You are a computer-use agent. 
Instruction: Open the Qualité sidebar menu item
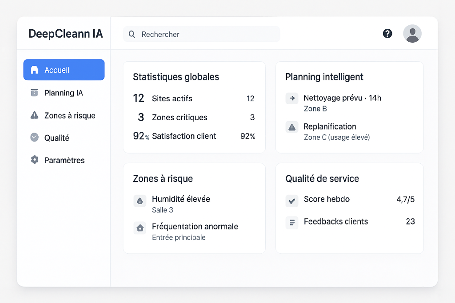tap(56, 138)
